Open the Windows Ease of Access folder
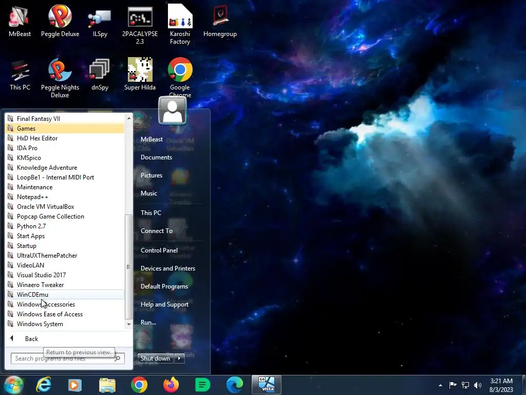The image size is (526, 395). [65, 314]
